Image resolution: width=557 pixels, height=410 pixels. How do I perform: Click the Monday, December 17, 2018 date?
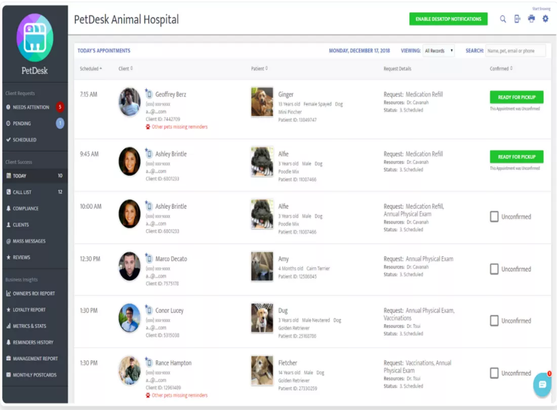tap(359, 51)
